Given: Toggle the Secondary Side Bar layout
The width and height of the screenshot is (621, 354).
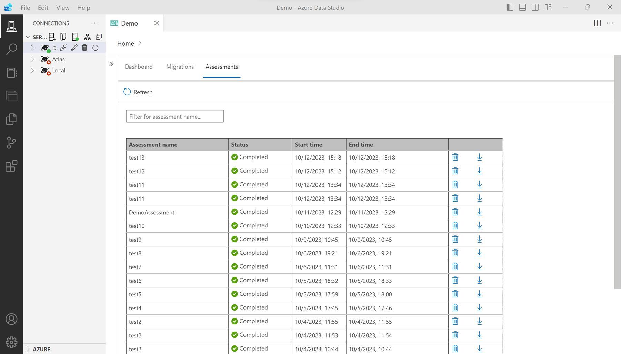Looking at the screenshot, I should [x=535, y=7].
